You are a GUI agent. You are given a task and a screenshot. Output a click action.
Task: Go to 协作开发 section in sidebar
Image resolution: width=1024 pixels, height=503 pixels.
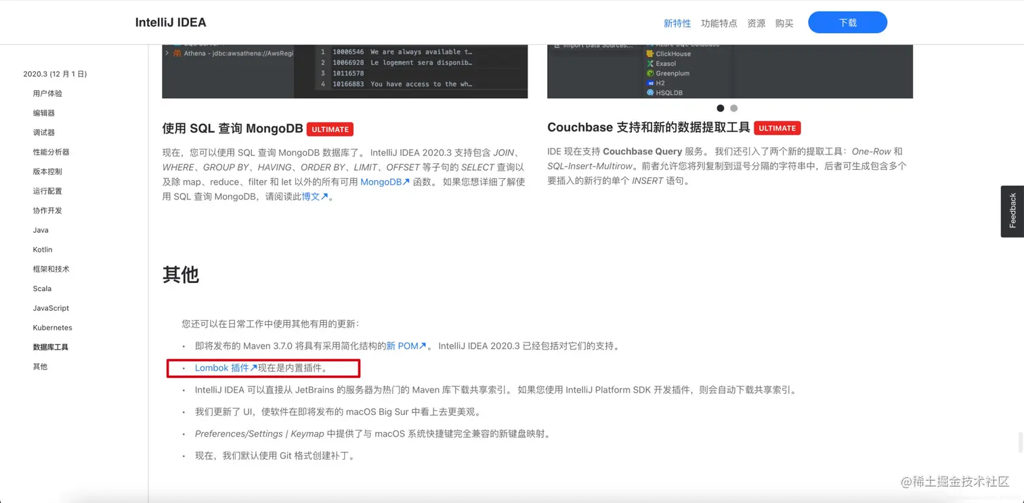tap(47, 211)
